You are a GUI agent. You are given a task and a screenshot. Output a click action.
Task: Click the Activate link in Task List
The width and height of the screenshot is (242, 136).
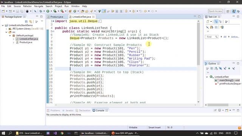click(x=235, y=37)
